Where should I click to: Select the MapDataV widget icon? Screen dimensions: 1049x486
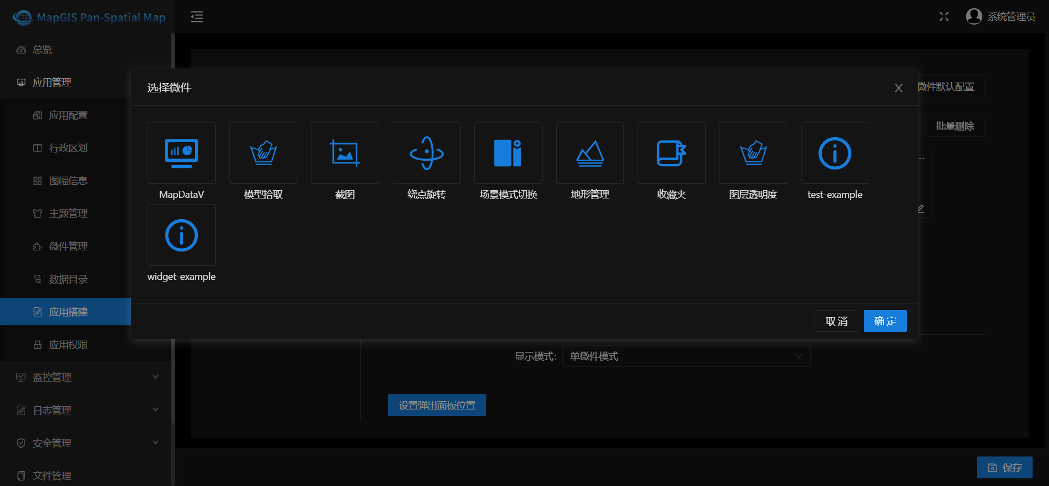click(x=181, y=153)
